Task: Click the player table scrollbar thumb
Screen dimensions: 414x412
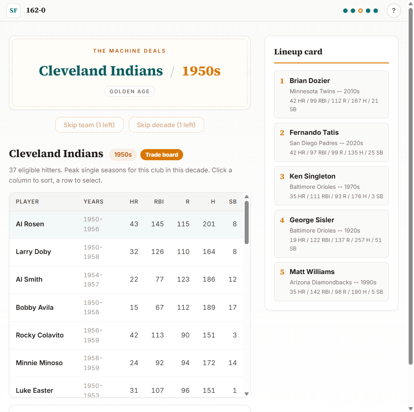Action: [x=246, y=222]
